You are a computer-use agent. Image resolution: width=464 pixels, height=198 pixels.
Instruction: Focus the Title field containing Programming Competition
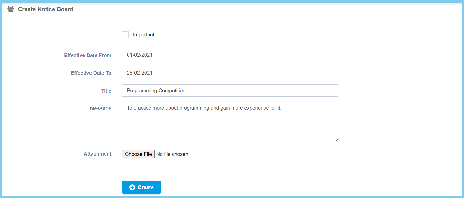pyautogui.click(x=230, y=91)
